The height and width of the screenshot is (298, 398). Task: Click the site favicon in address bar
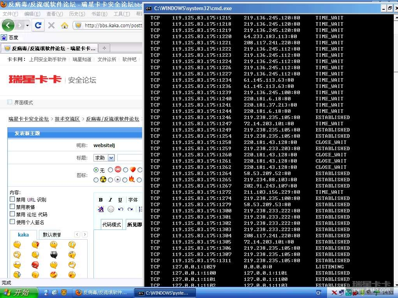click(x=78, y=25)
